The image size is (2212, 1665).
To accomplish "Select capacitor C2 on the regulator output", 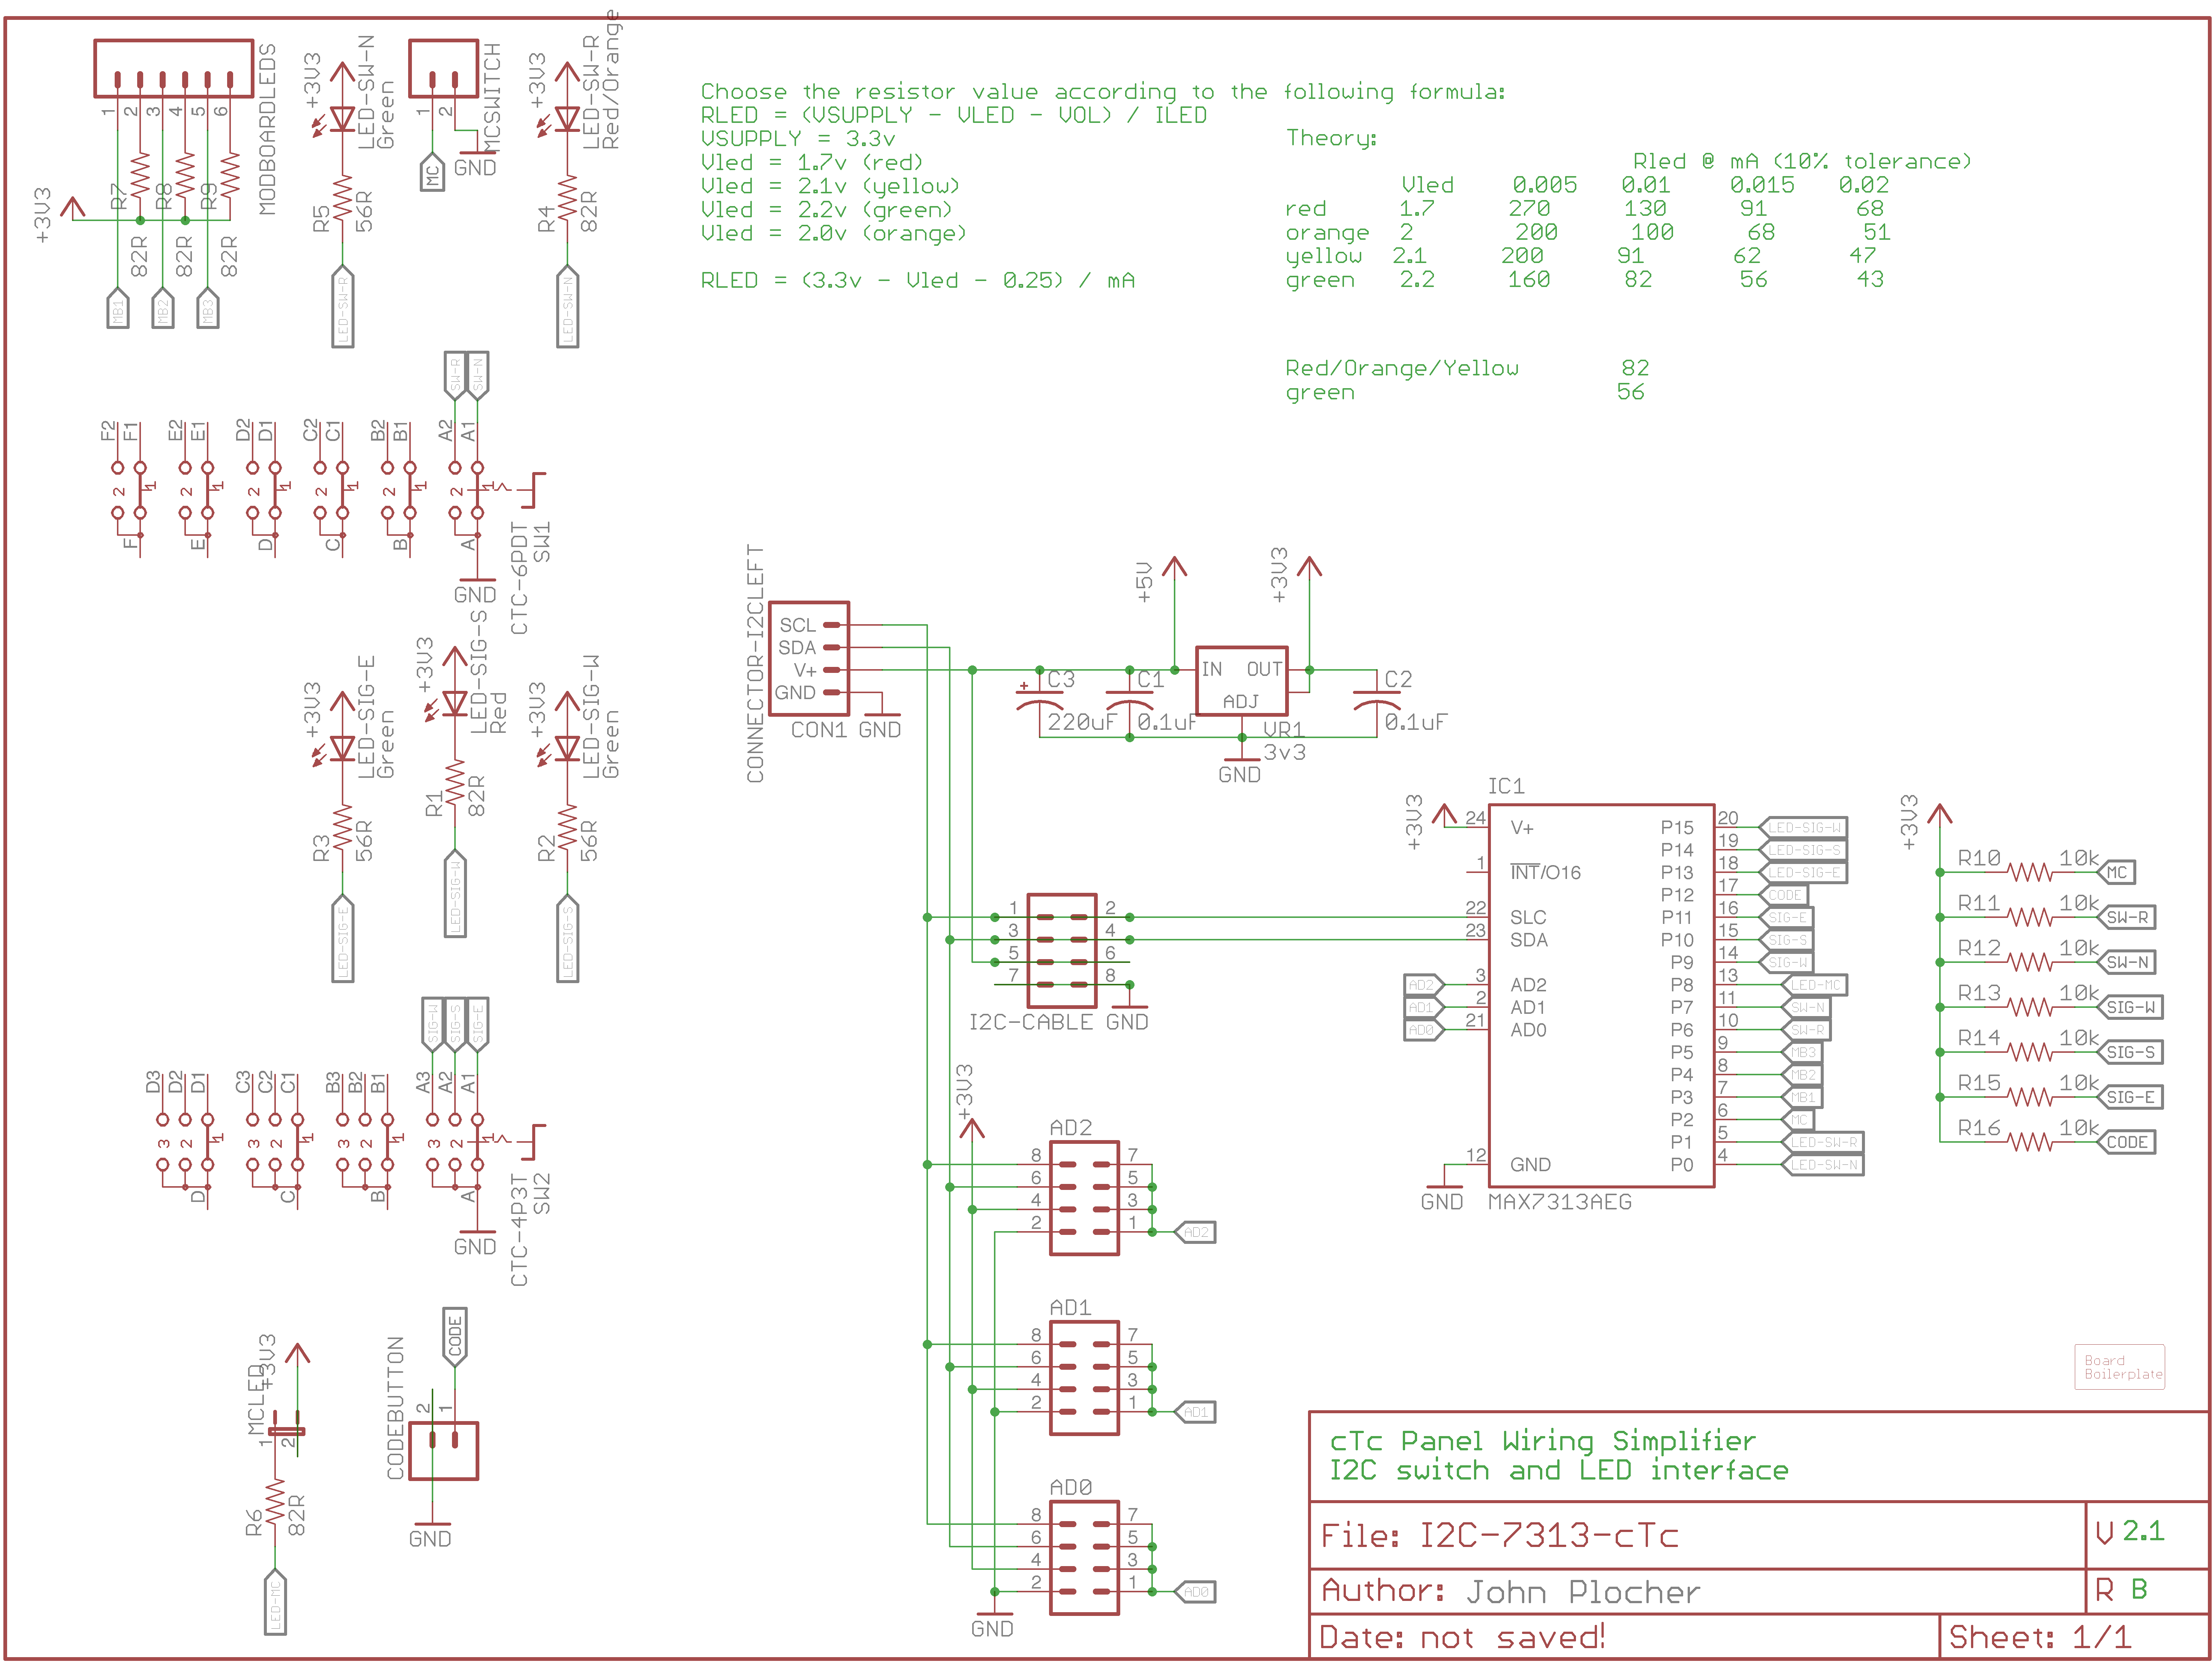I will [1377, 699].
